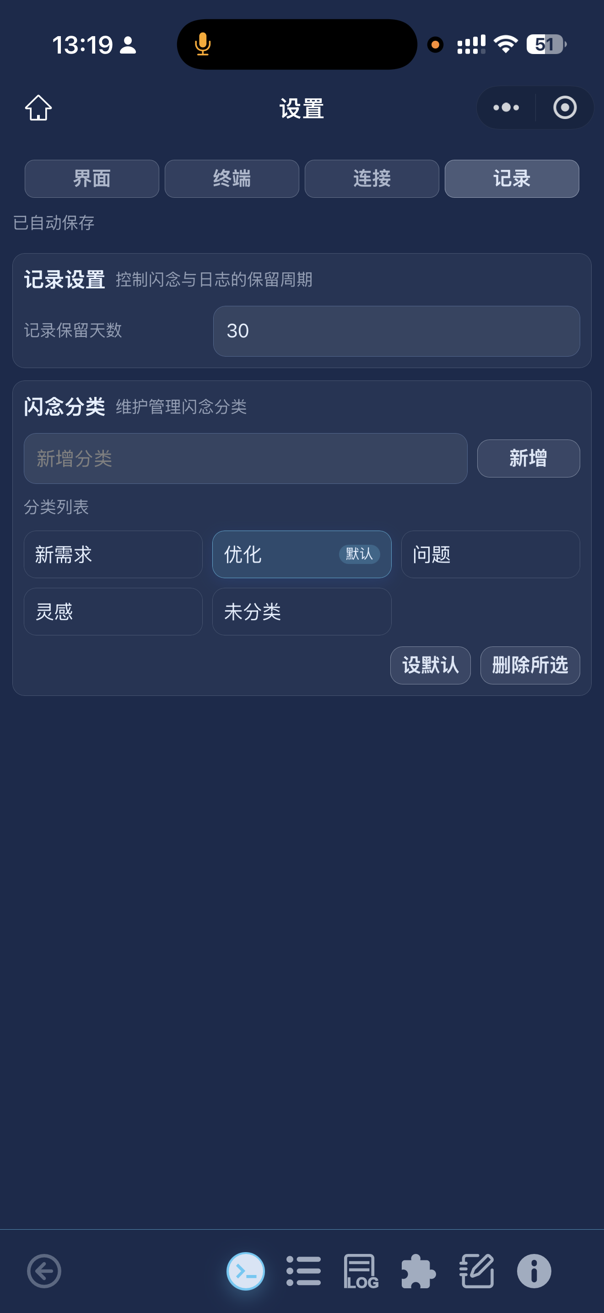The height and width of the screenshot is (1313, 604).
Task: Open the puzzle-piece plugin icon
Action: coord(419,1271)
